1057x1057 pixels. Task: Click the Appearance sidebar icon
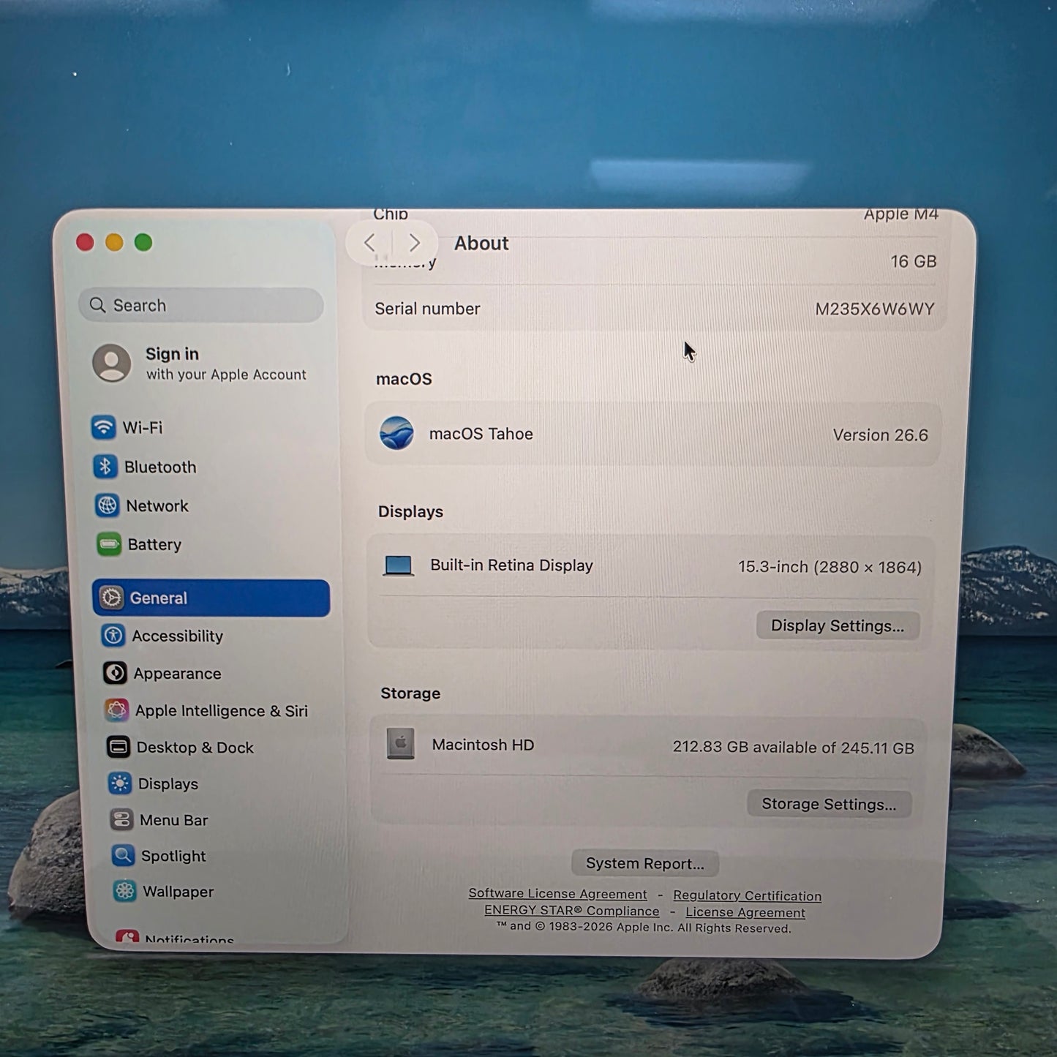click(115, 673)
